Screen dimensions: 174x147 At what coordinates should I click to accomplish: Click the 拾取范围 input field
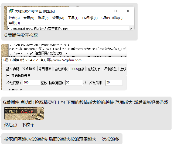point(74,83)
